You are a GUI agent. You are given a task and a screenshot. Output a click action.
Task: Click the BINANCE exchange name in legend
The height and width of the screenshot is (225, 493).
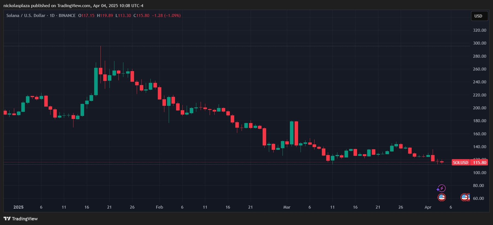pos(67,16)
